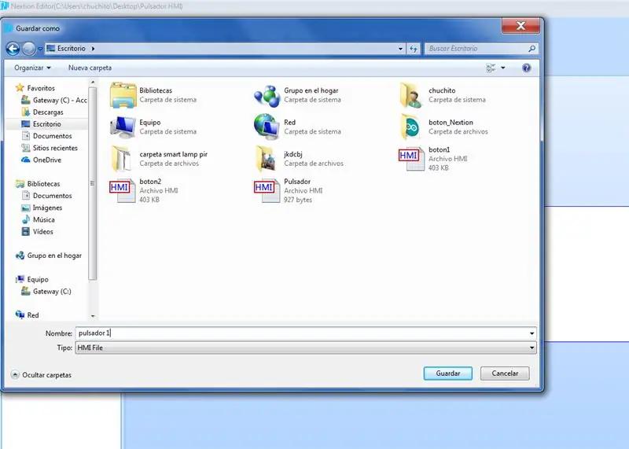The height and width of the screenshot is (449, 629).
Task: Select the Bibliotecas folder icon
Action: (x=123, y=95)
